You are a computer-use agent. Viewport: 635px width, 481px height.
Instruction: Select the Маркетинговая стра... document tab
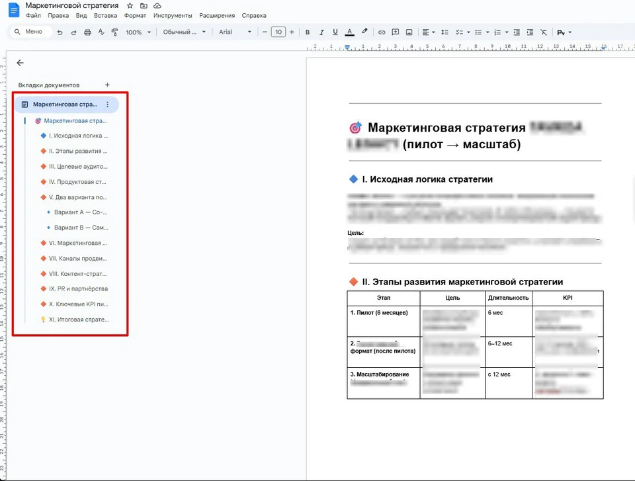click(x=66, y=105)
